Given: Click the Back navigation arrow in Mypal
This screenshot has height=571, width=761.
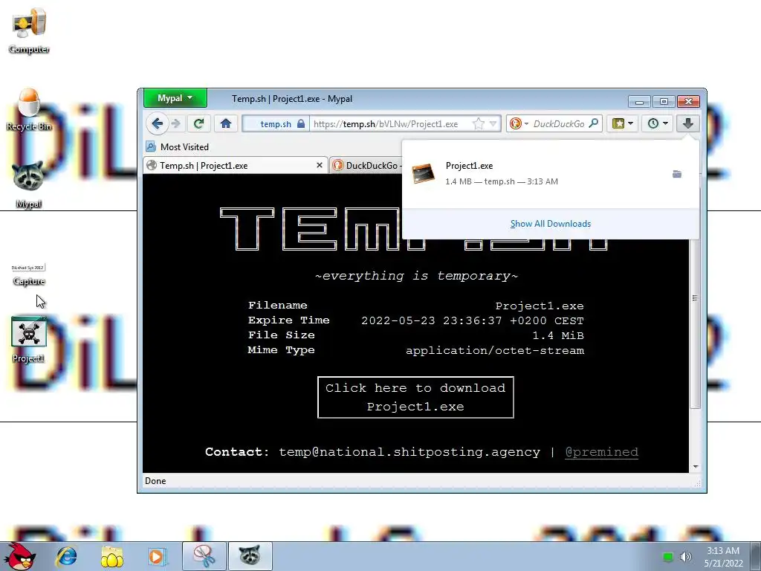Looking at the screenshot, I should coord(158,123).
